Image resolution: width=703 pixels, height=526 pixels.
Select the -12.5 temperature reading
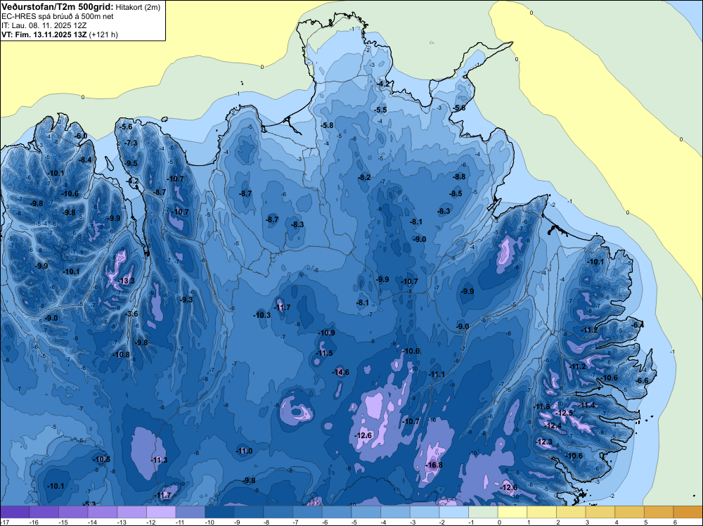(564, 413)
